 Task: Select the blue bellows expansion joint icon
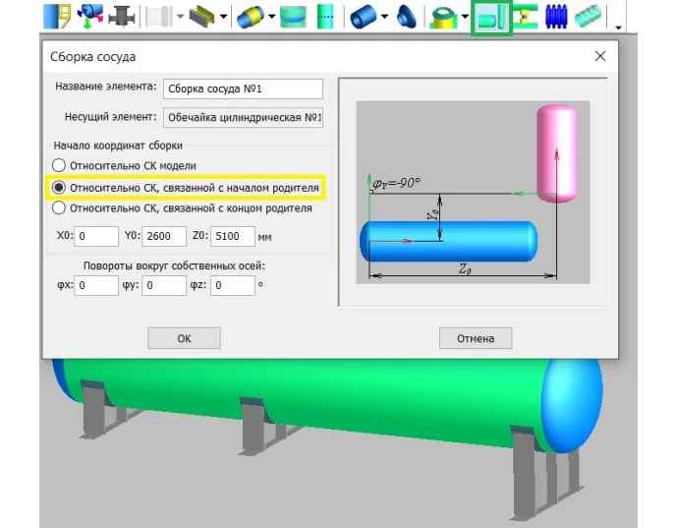[x=558, y=17]
